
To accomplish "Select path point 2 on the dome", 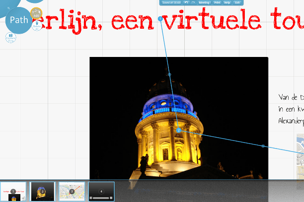I will [x=179, y=130].
